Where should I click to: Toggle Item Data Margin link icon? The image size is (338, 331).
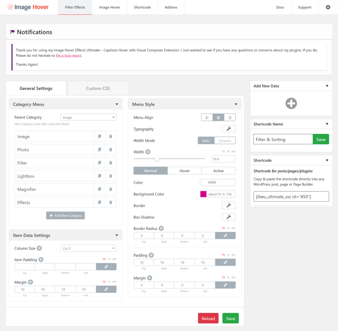pos(106,289)
